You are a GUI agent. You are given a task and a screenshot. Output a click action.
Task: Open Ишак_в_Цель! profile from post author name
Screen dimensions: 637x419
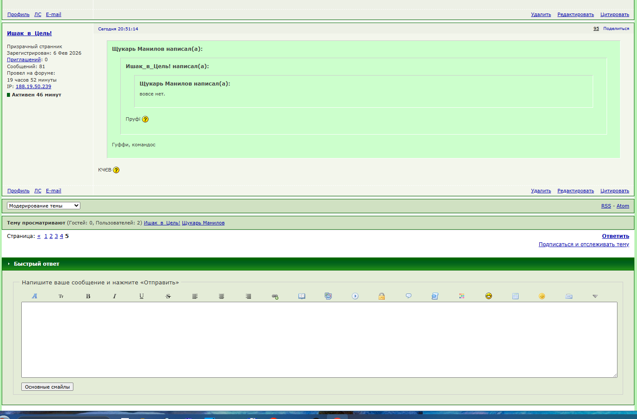(29, 33)
